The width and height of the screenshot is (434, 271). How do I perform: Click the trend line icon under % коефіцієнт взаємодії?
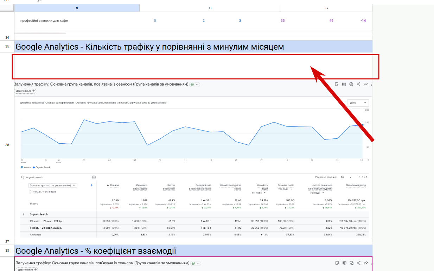pos(366,263)
